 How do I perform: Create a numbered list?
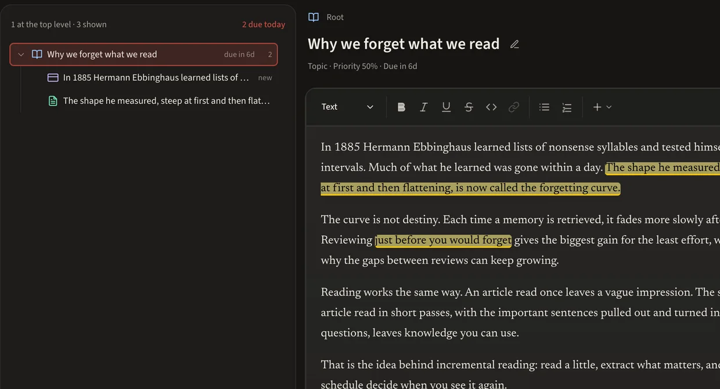[567, 107]
